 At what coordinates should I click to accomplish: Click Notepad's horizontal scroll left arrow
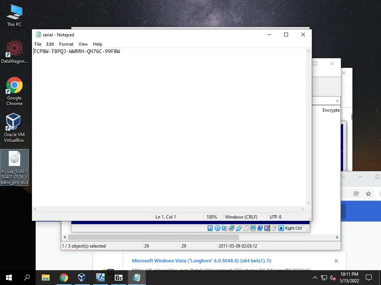coord(35,209)
